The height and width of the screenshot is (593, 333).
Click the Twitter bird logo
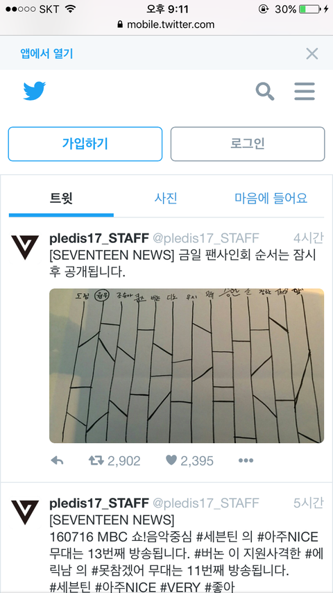[35, 91]
